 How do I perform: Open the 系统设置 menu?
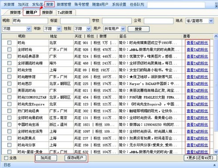pos(119,4)
